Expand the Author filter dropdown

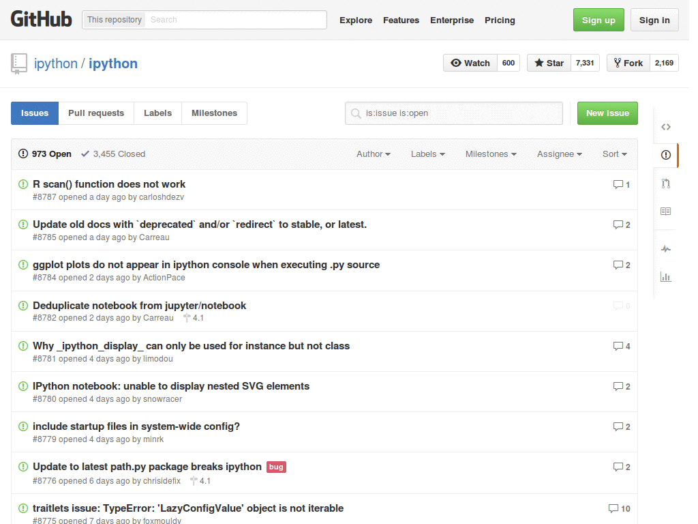point(374,154)
